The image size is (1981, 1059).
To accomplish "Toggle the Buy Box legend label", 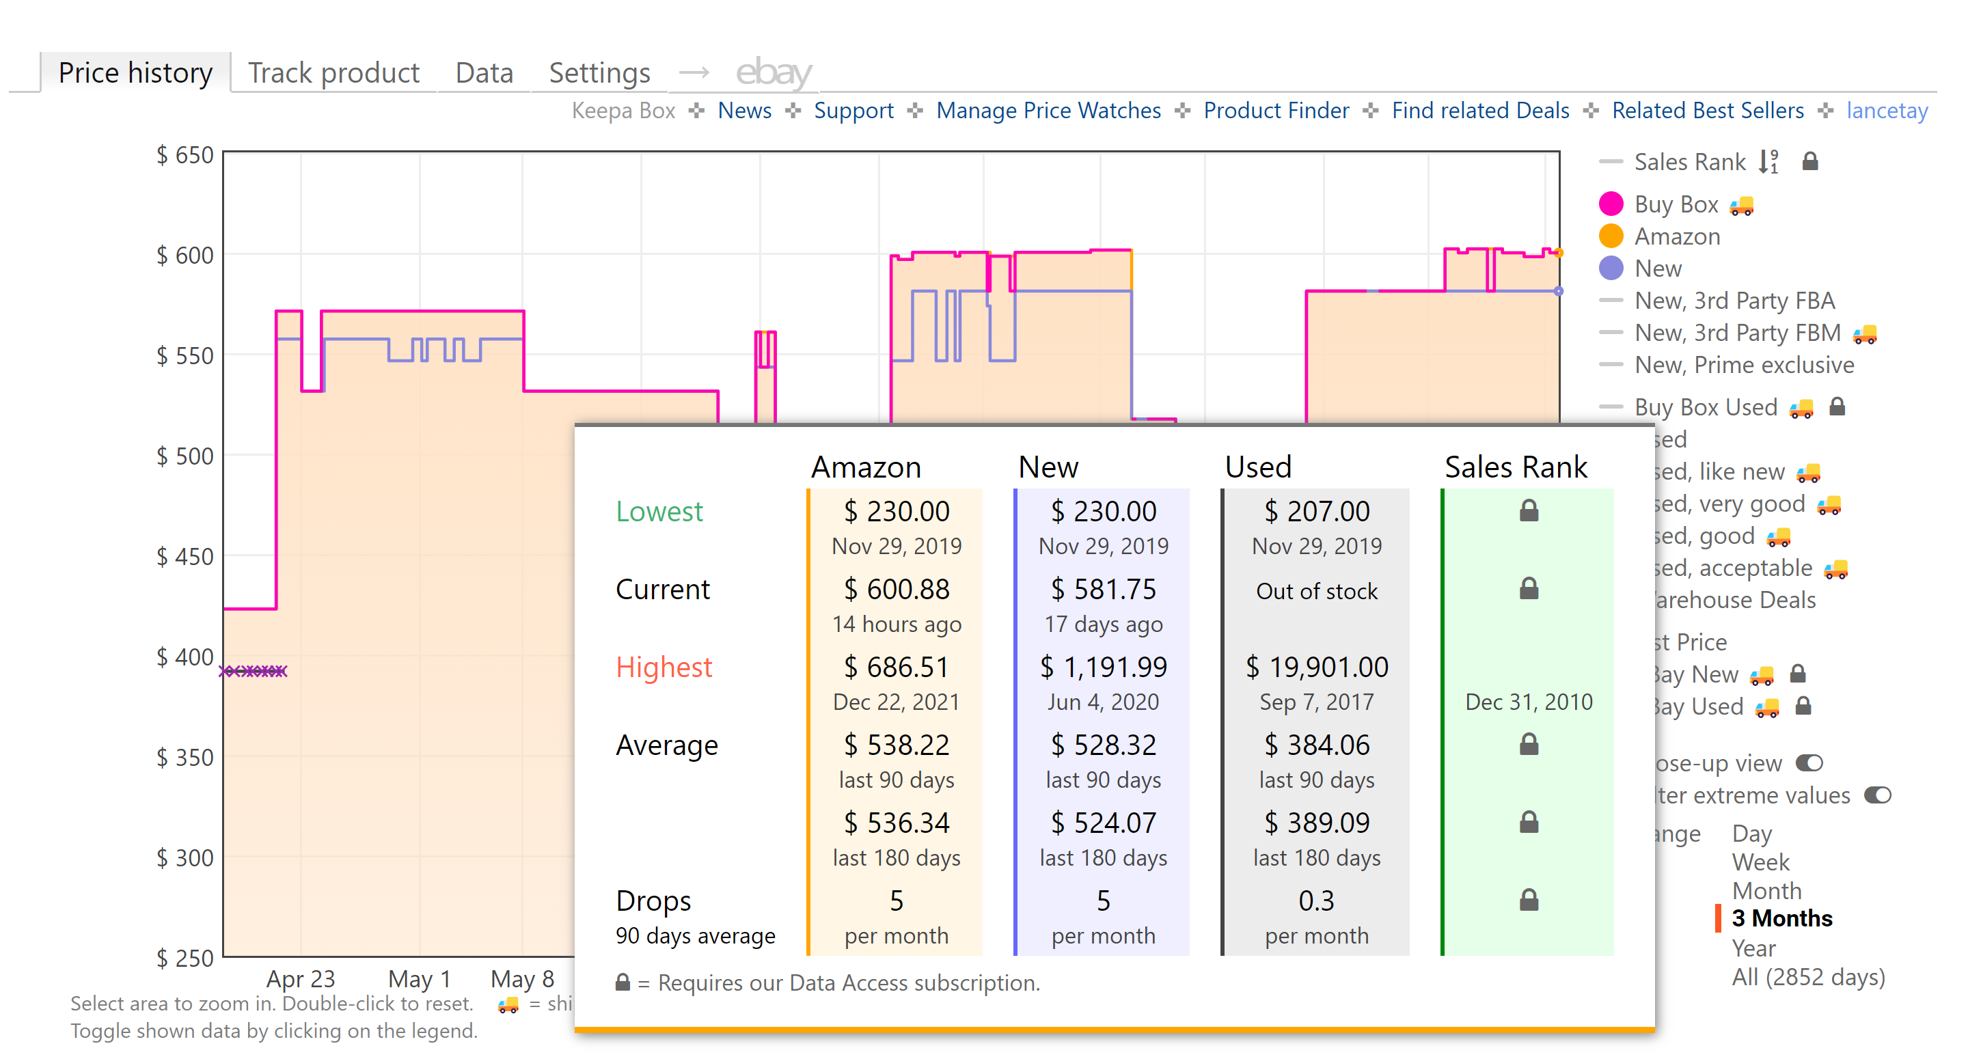I will [x=1676, y=204].
